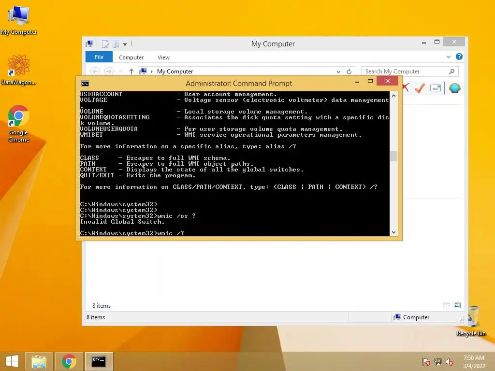Click the My Computer window system icon
This screenshot has width=495, height=371.
pyautogui.click(x=89, y=44)
